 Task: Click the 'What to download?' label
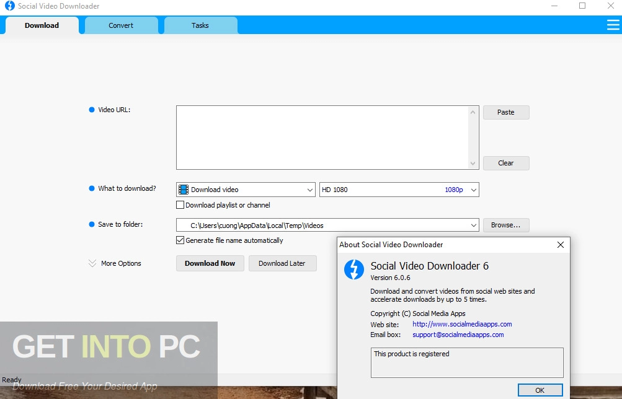pyautogui.click(x=127, y=188)
